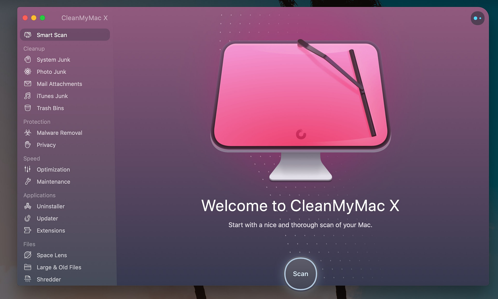Expand the Applications section in sidebar
Viewport: 498px width, 299px height.
39,195
